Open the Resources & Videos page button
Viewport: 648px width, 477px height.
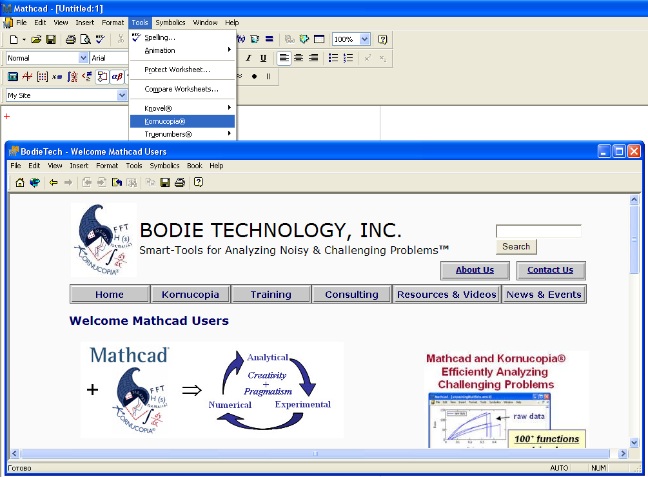coord(446,295)
